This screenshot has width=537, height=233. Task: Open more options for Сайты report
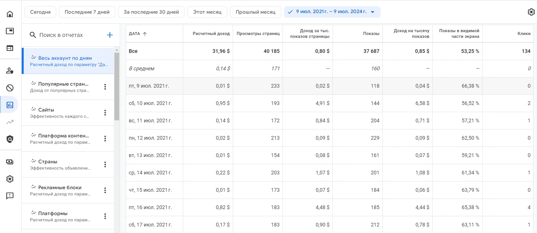(x=105, y=113)
